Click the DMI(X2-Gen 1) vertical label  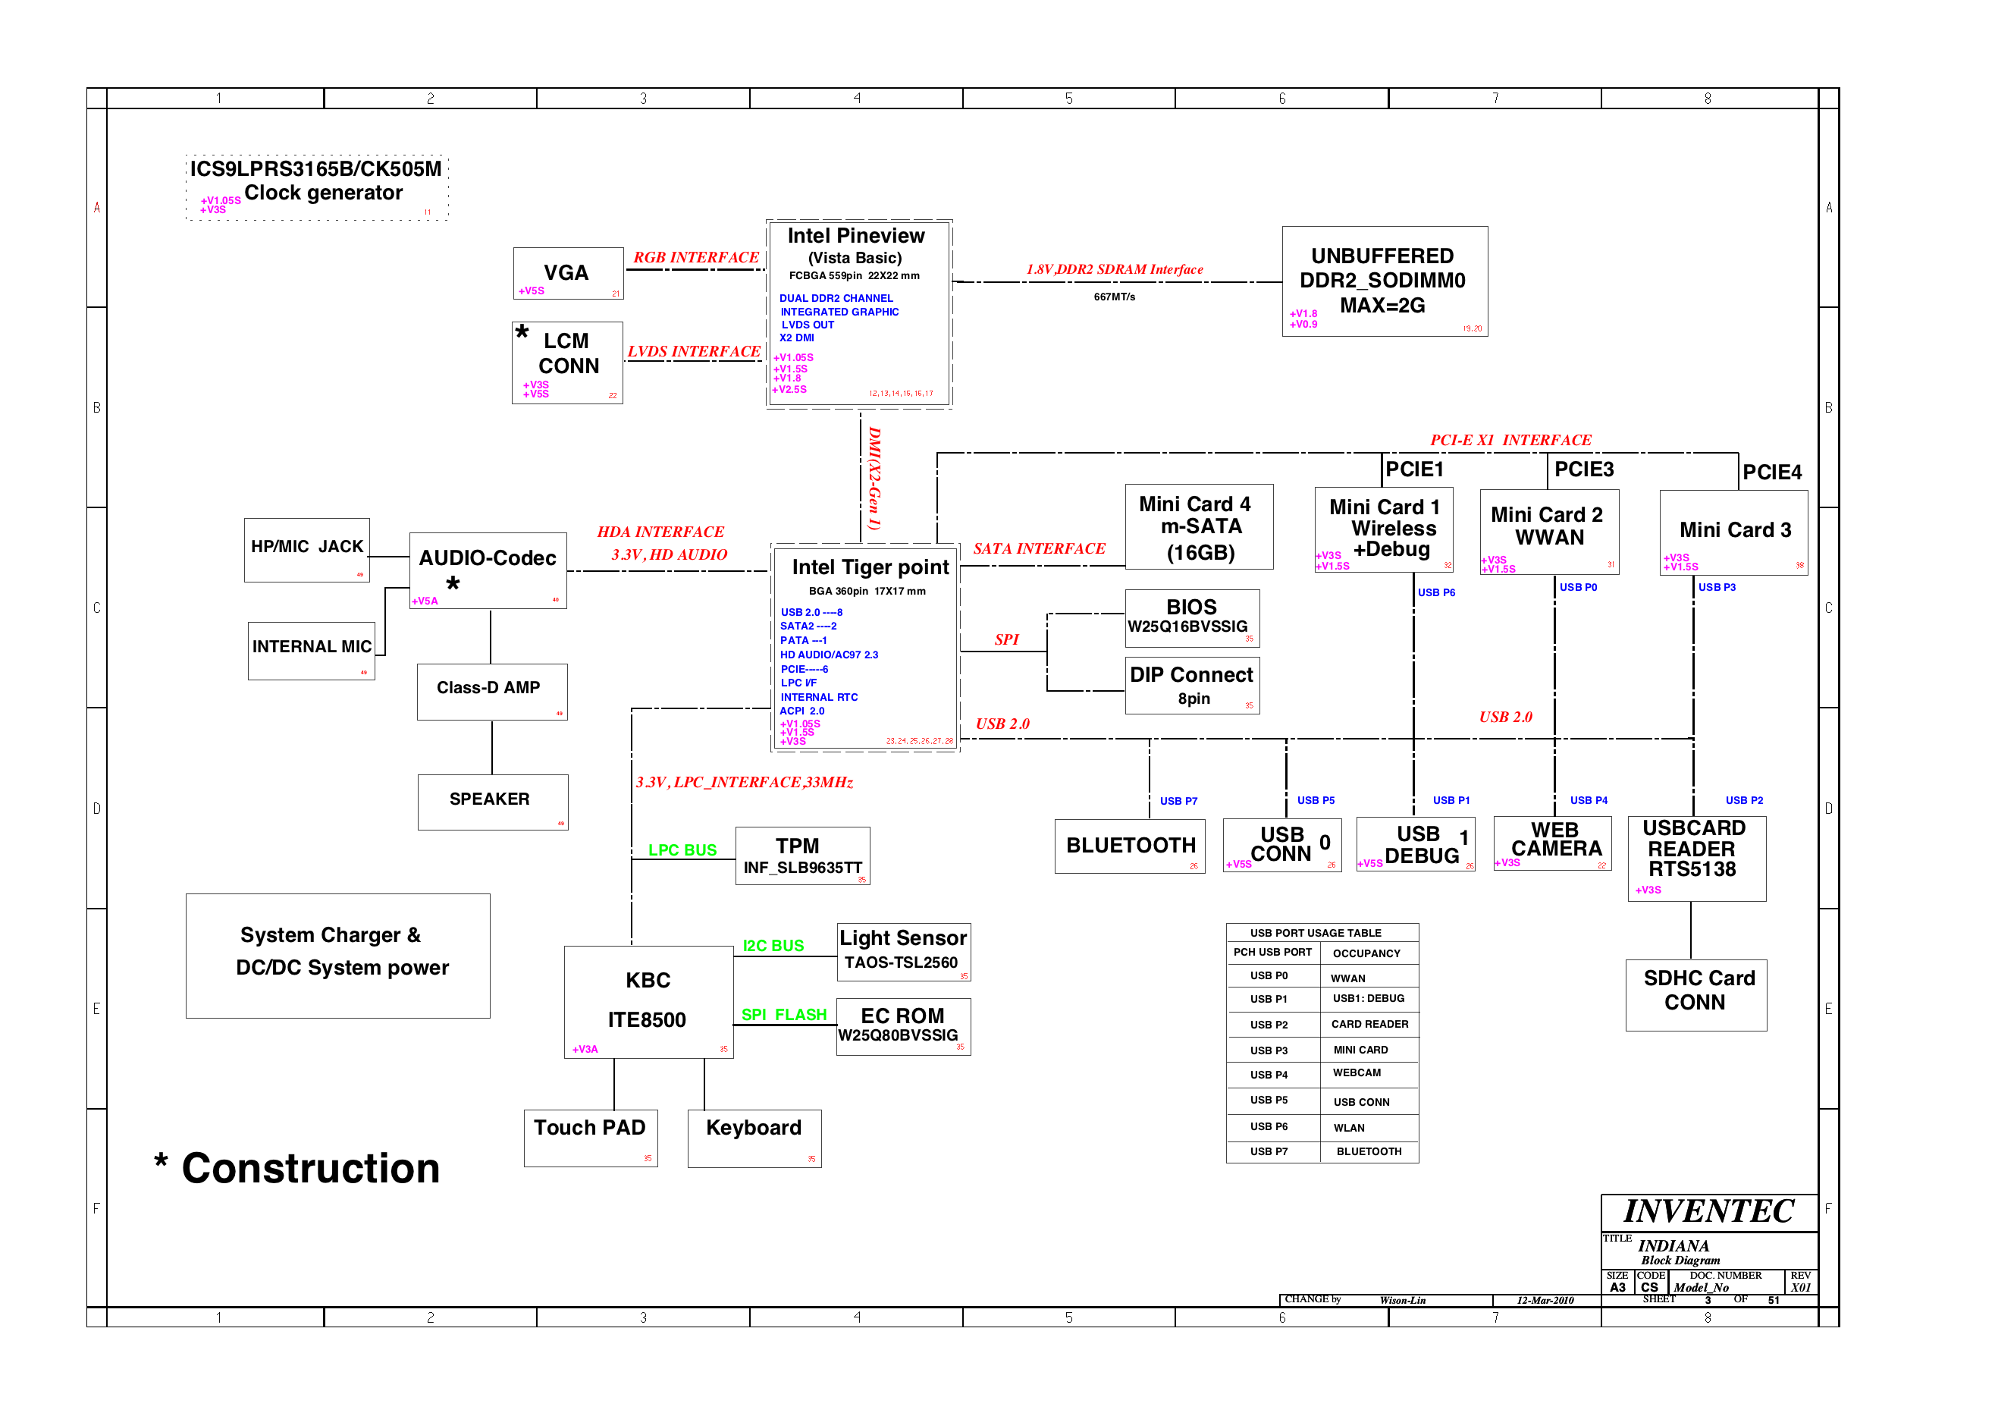[874, 479]
